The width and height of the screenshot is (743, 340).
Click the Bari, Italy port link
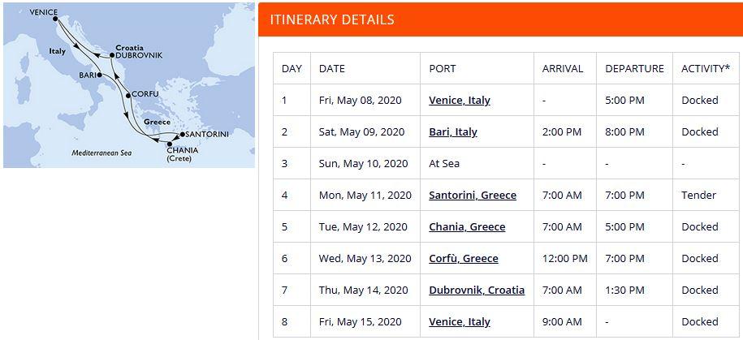point(453,132)
